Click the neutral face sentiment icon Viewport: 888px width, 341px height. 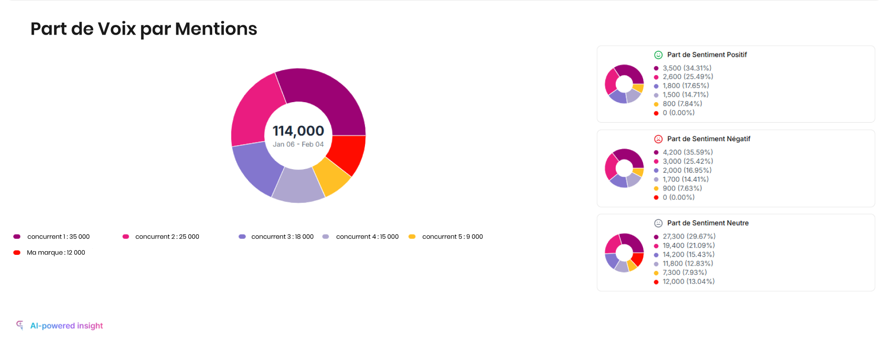[x=658, y=223]
